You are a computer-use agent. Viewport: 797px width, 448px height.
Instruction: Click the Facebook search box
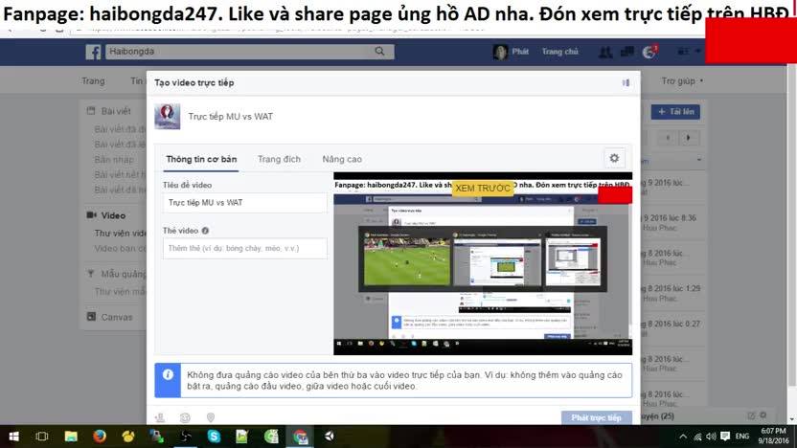[250, 52]
